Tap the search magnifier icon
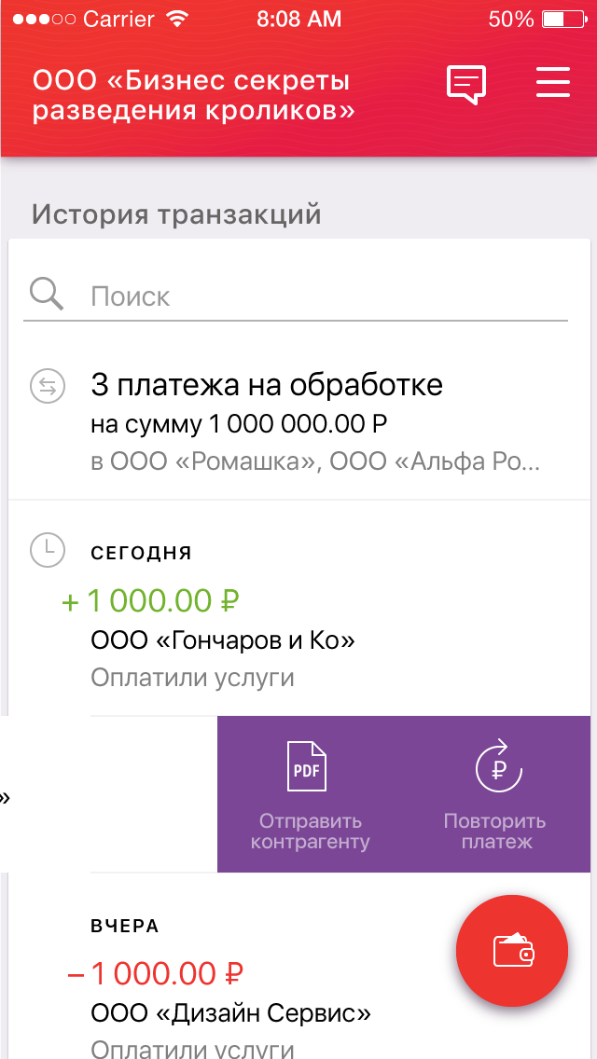The height and width of the screenshot is (1059, 597). (47, 295)
